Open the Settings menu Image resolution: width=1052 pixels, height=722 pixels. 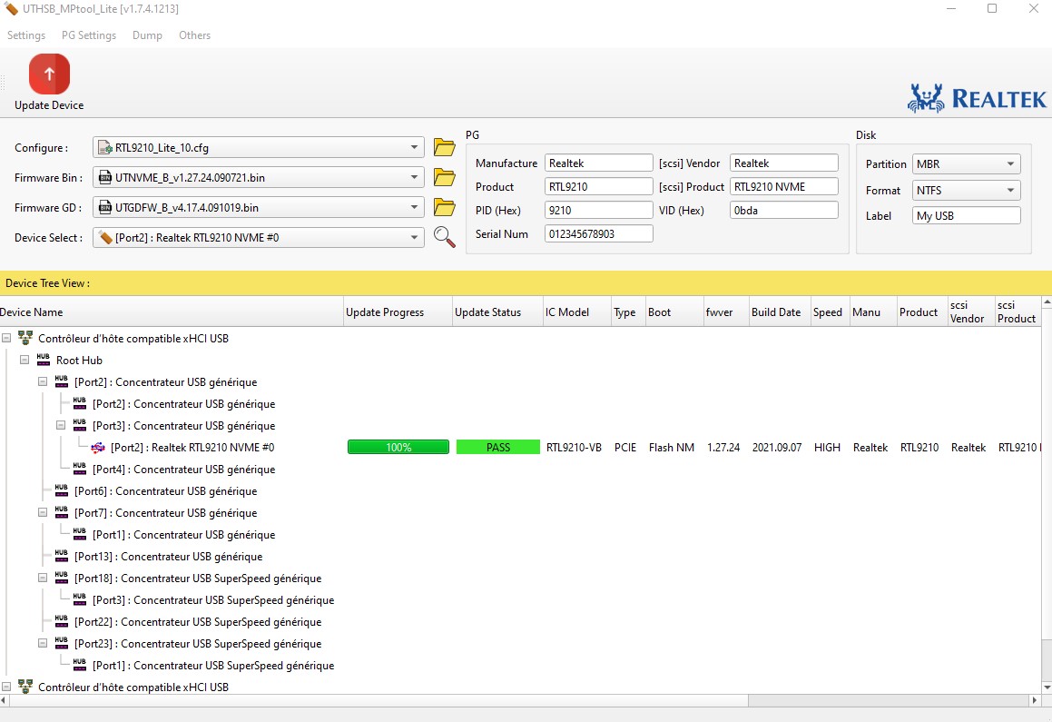pos(26,35)
